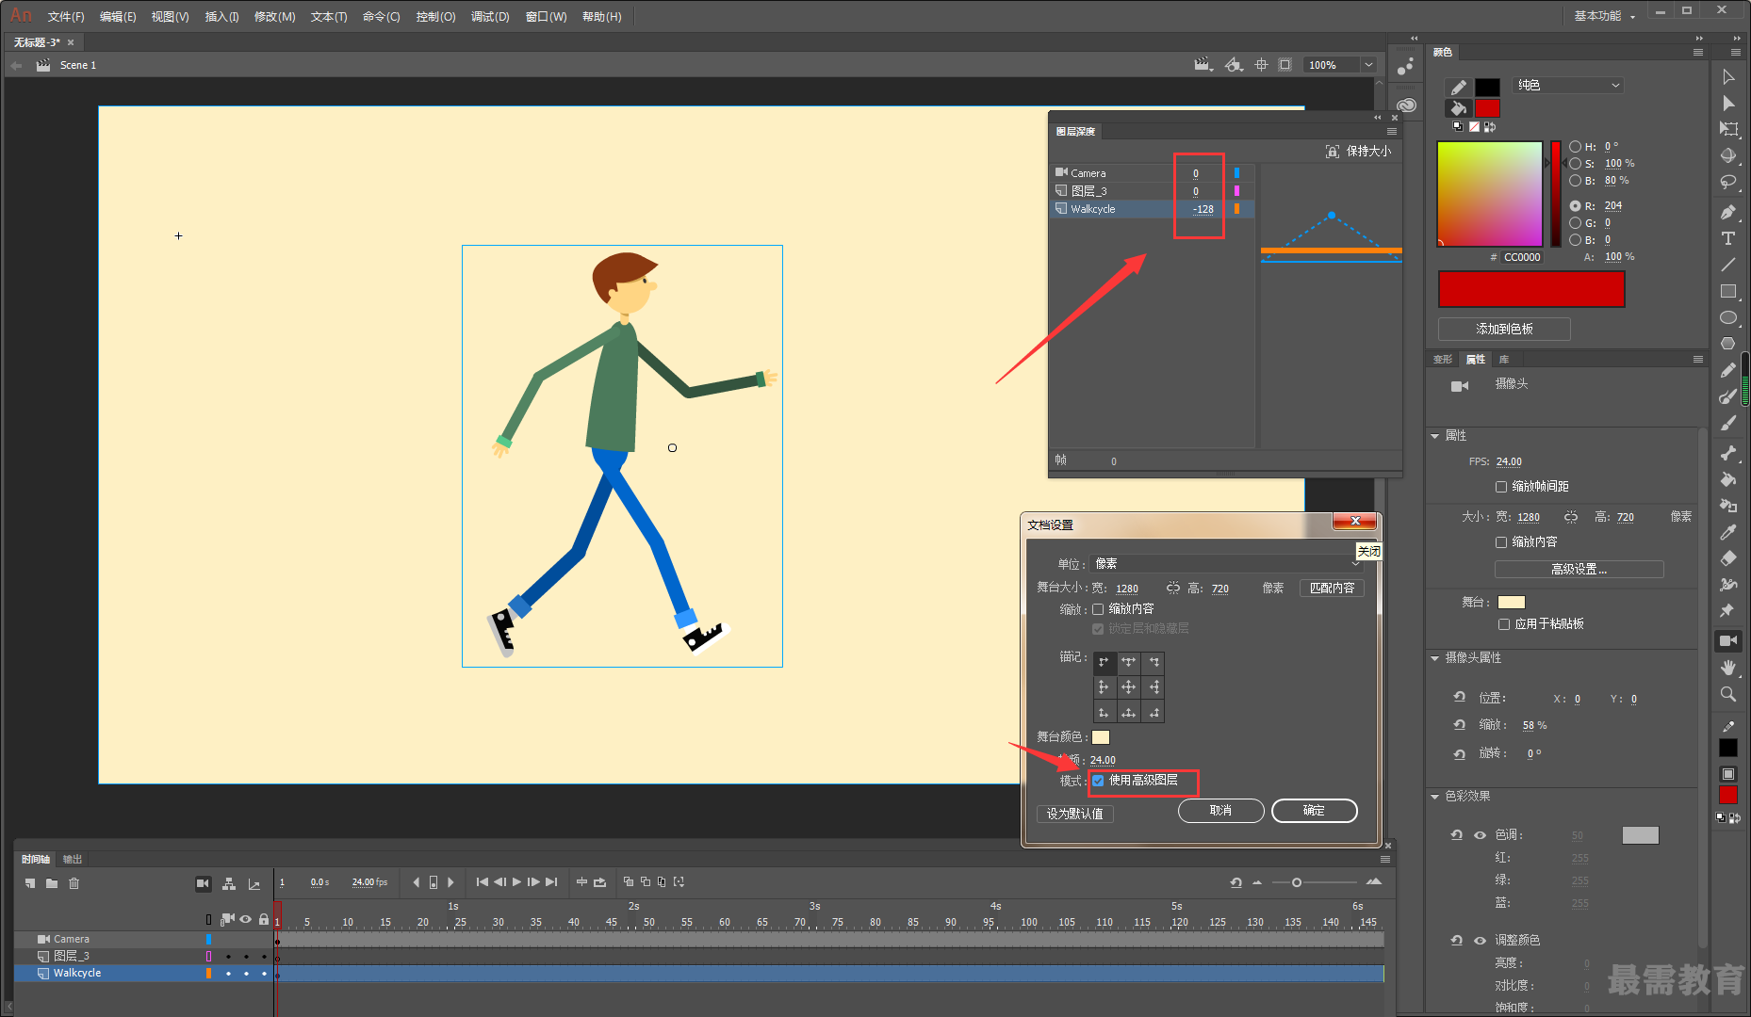Open the 修改(M) menu
This screenshot has height=1017, width=1751.
(275, 17)
